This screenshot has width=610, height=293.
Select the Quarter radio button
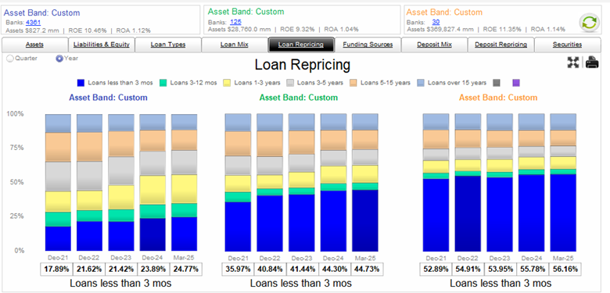(x=10, y=59)
